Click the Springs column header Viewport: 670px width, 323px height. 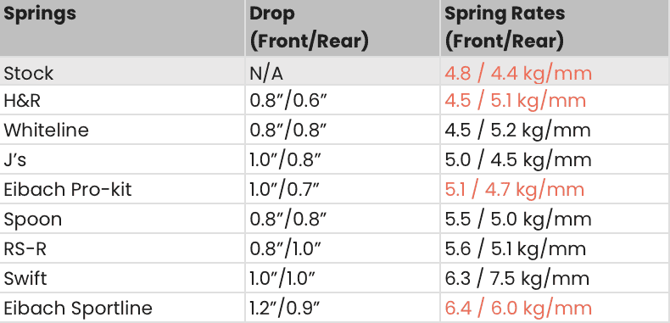[x=122, y=28]
